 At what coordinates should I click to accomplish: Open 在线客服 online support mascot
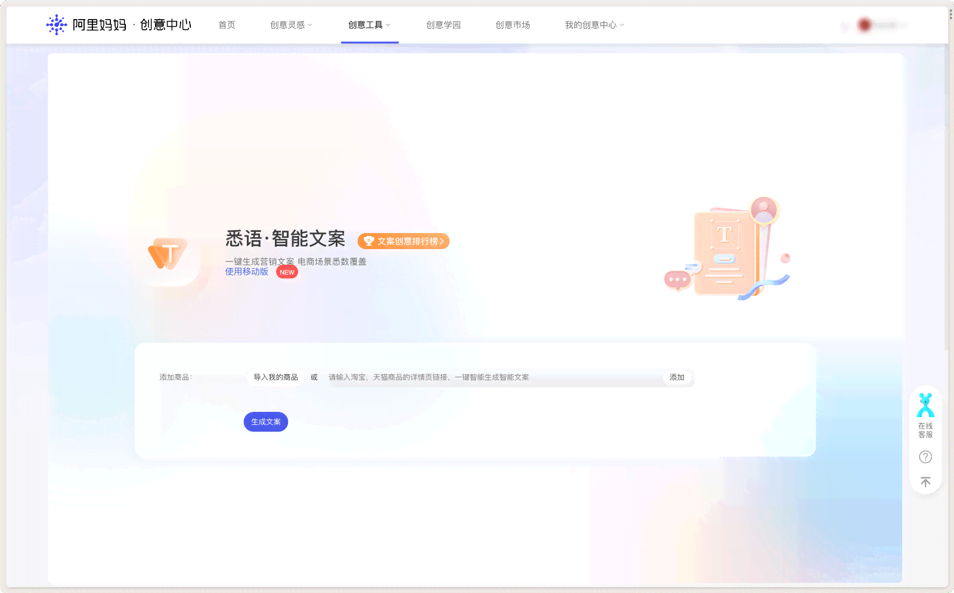pos(925,415)
